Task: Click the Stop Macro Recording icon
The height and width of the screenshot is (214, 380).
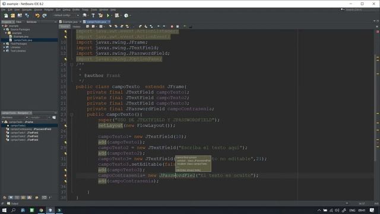Action: 178,26
